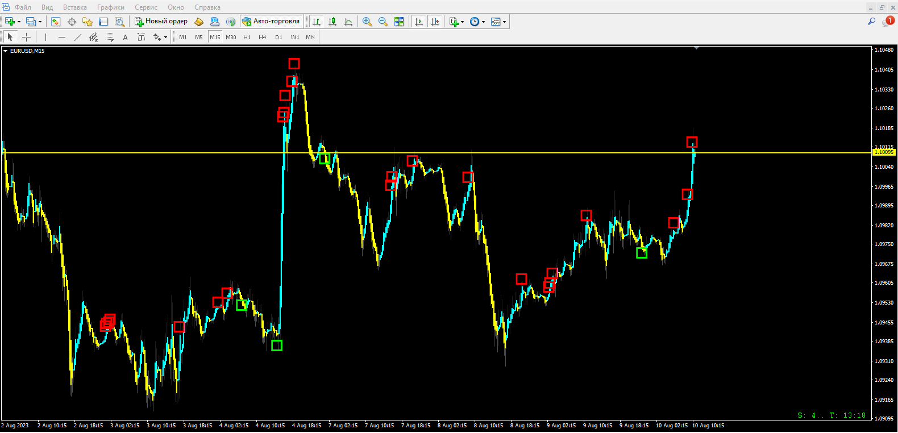Switch timeframe to H1
The image size is (898, 433).
click(x=247, y=37)
